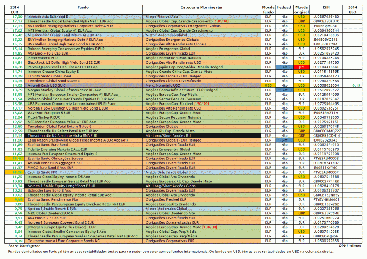The image size is (367, 259).
Task: Select the 'Fundo' column header
Action: [83, 7]
